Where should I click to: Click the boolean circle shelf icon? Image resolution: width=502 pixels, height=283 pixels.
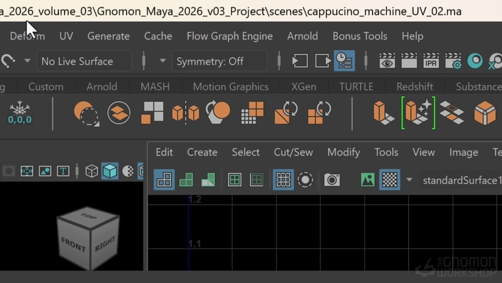click(x=86, y=113)
